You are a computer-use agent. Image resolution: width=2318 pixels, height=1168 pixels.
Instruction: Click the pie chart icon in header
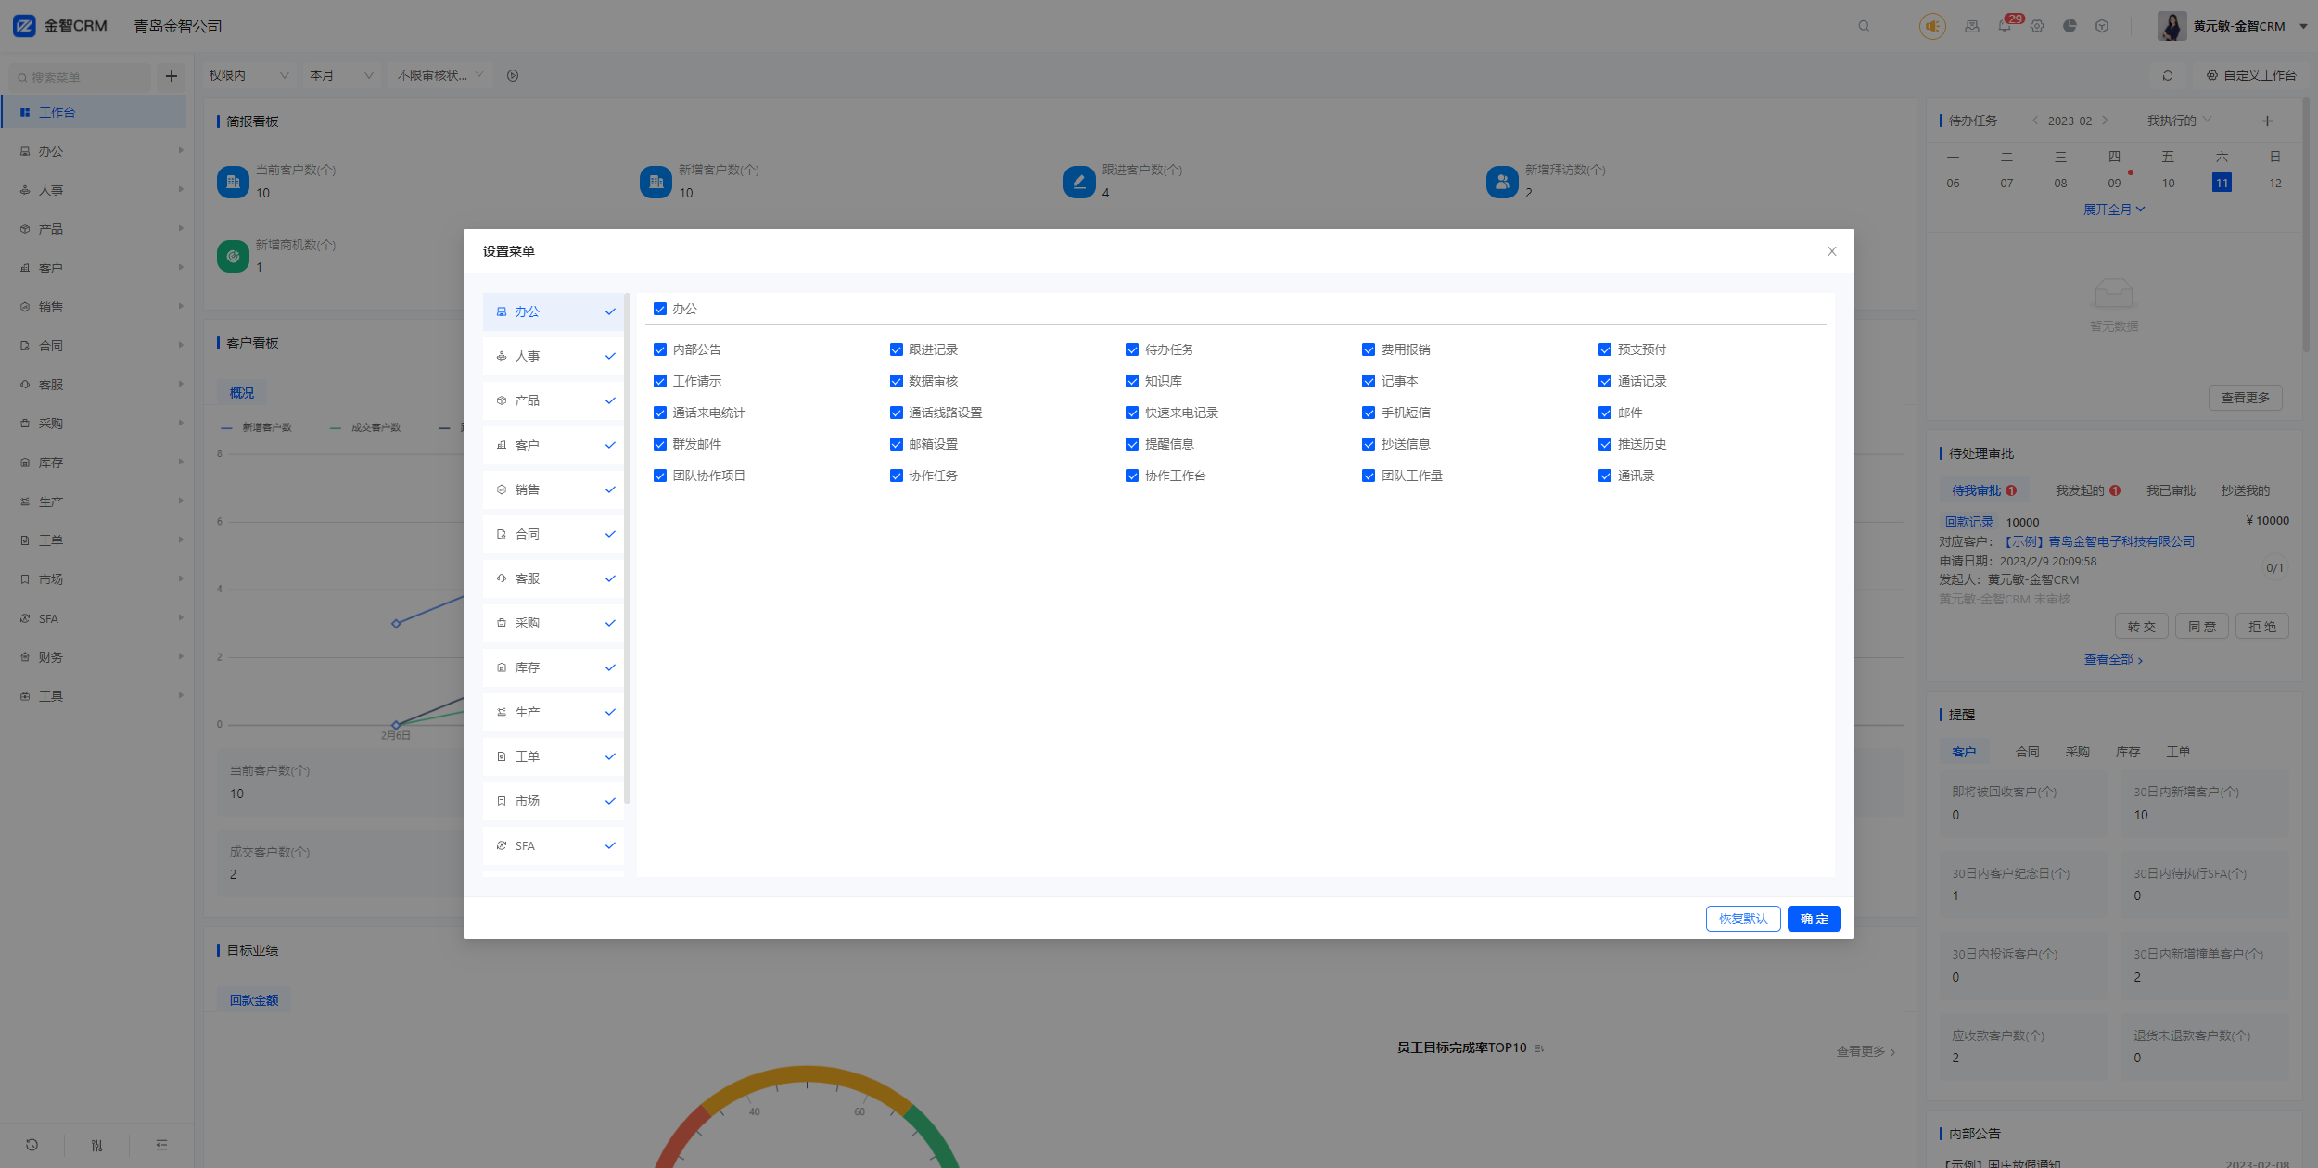click(2070, 26)
